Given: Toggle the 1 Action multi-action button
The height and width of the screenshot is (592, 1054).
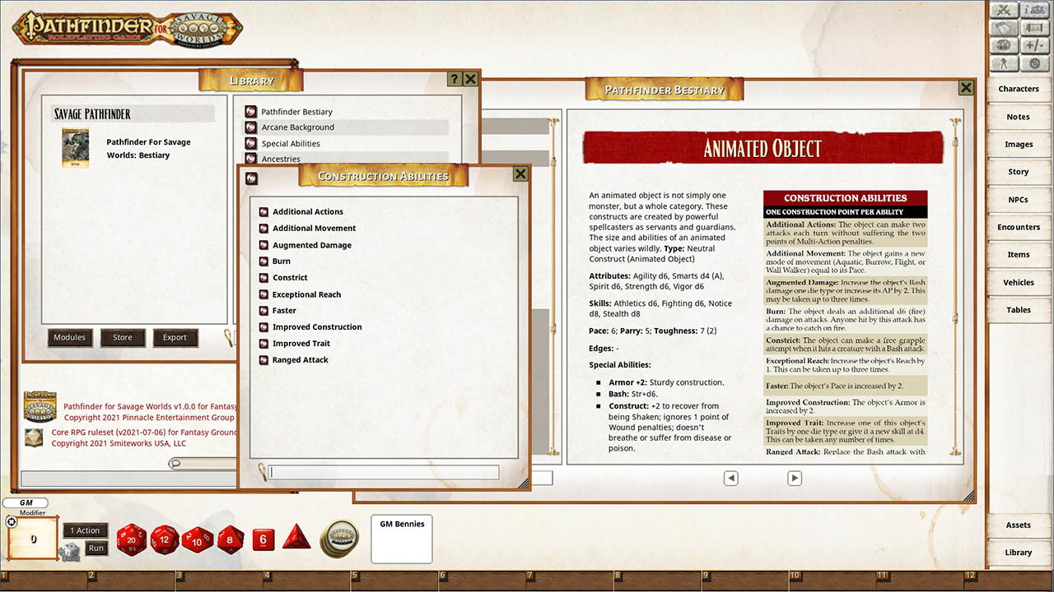Looking at the screenshot, I should [x=85, y=530].
